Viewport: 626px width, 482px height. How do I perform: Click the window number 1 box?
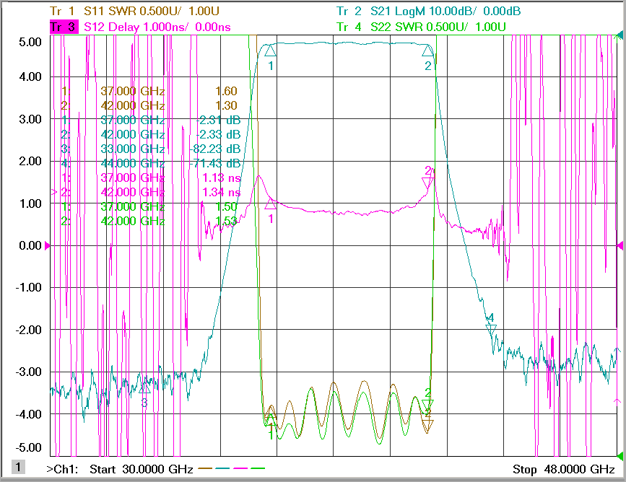[18, 467]
